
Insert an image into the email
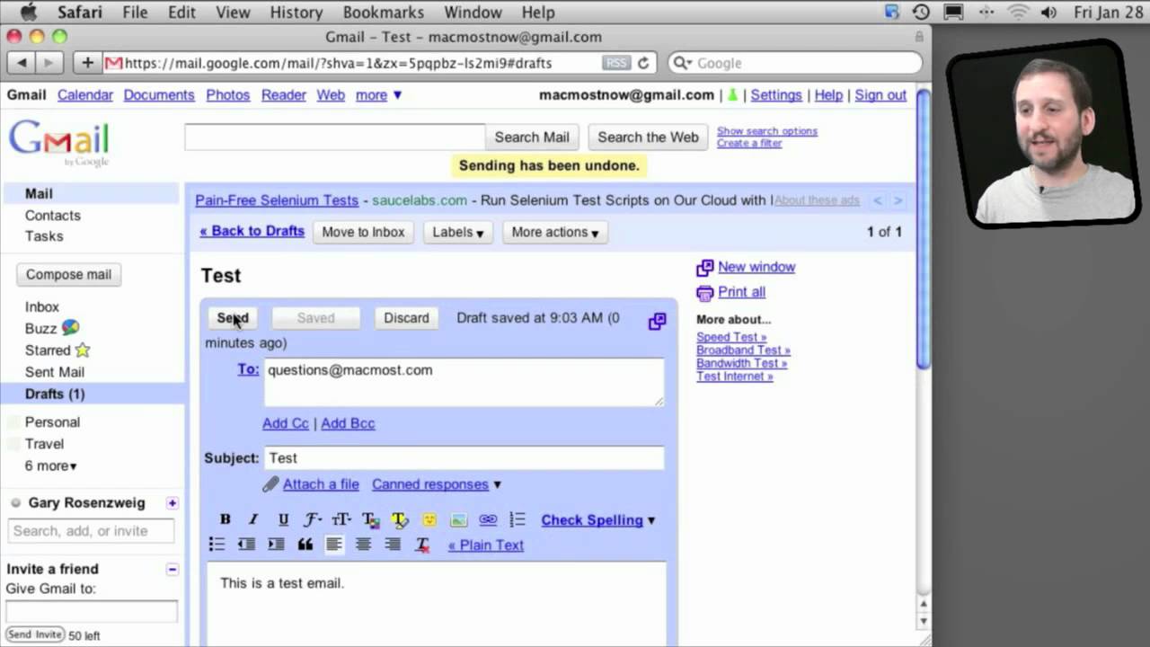pyautogui.click(x=458, y=519)
